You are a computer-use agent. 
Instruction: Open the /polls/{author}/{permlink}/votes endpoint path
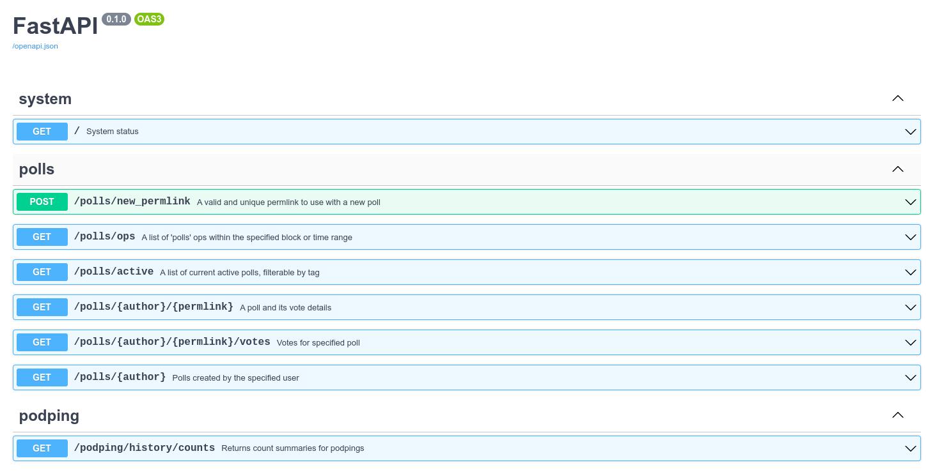[172, 342]
